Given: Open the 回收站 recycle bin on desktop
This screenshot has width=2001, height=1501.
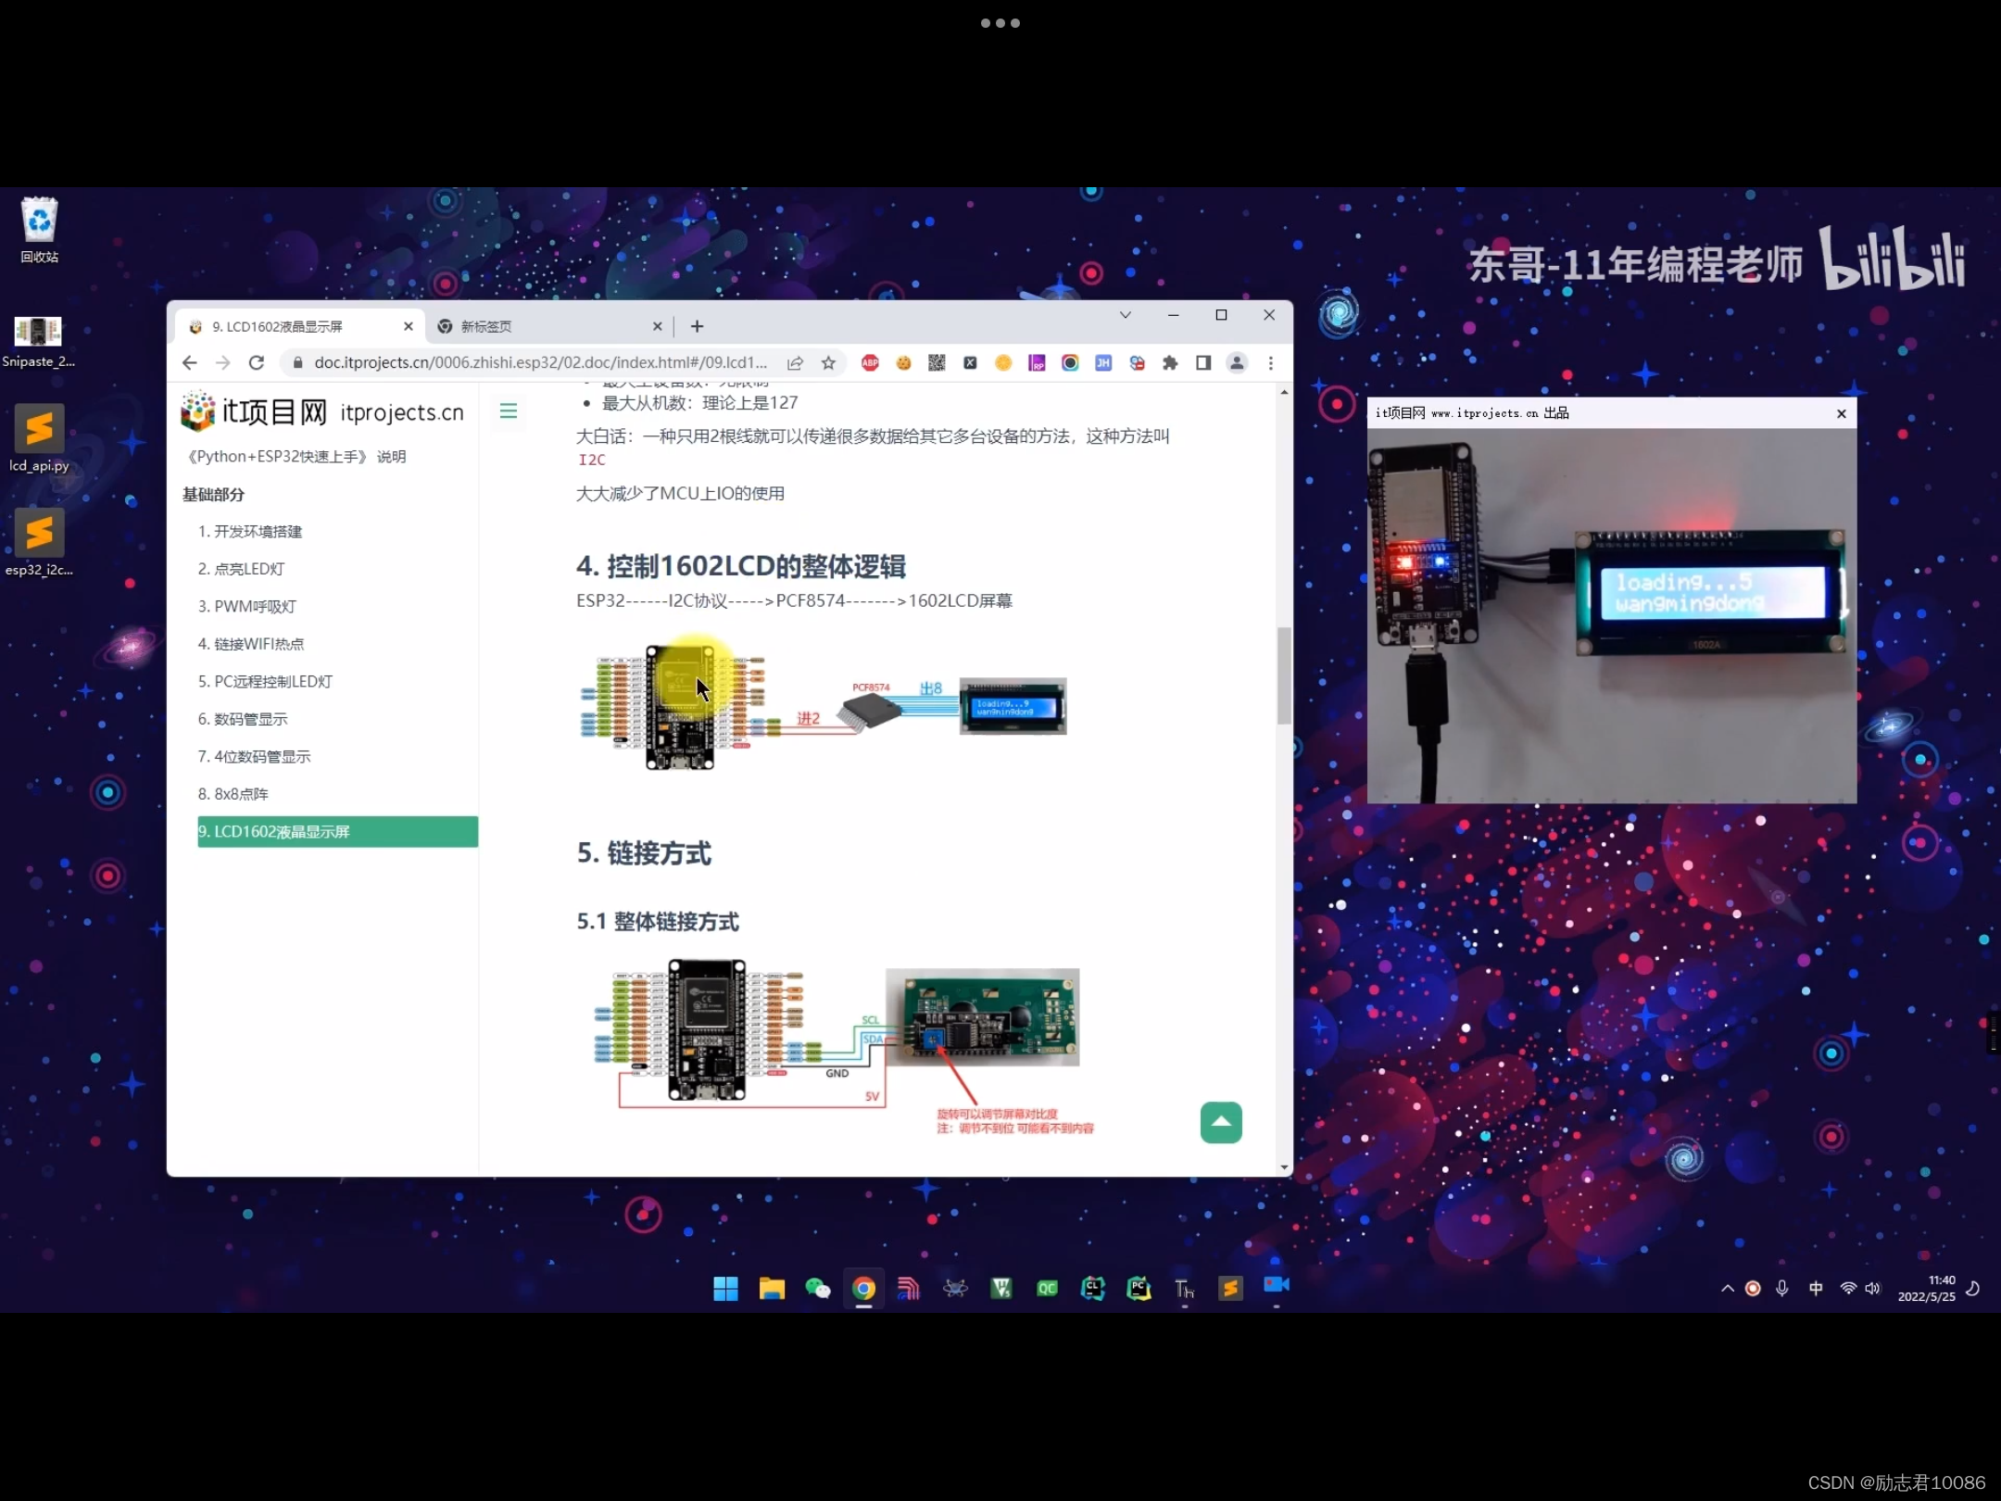Looking at the screenshot, I should pyautogui.click(x=39, y=230).
